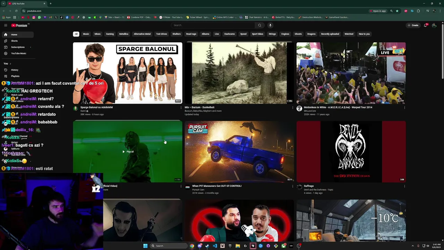Open options menu for PIT Maneuvers video
444x250 pixels.
[x=292, y=186]
